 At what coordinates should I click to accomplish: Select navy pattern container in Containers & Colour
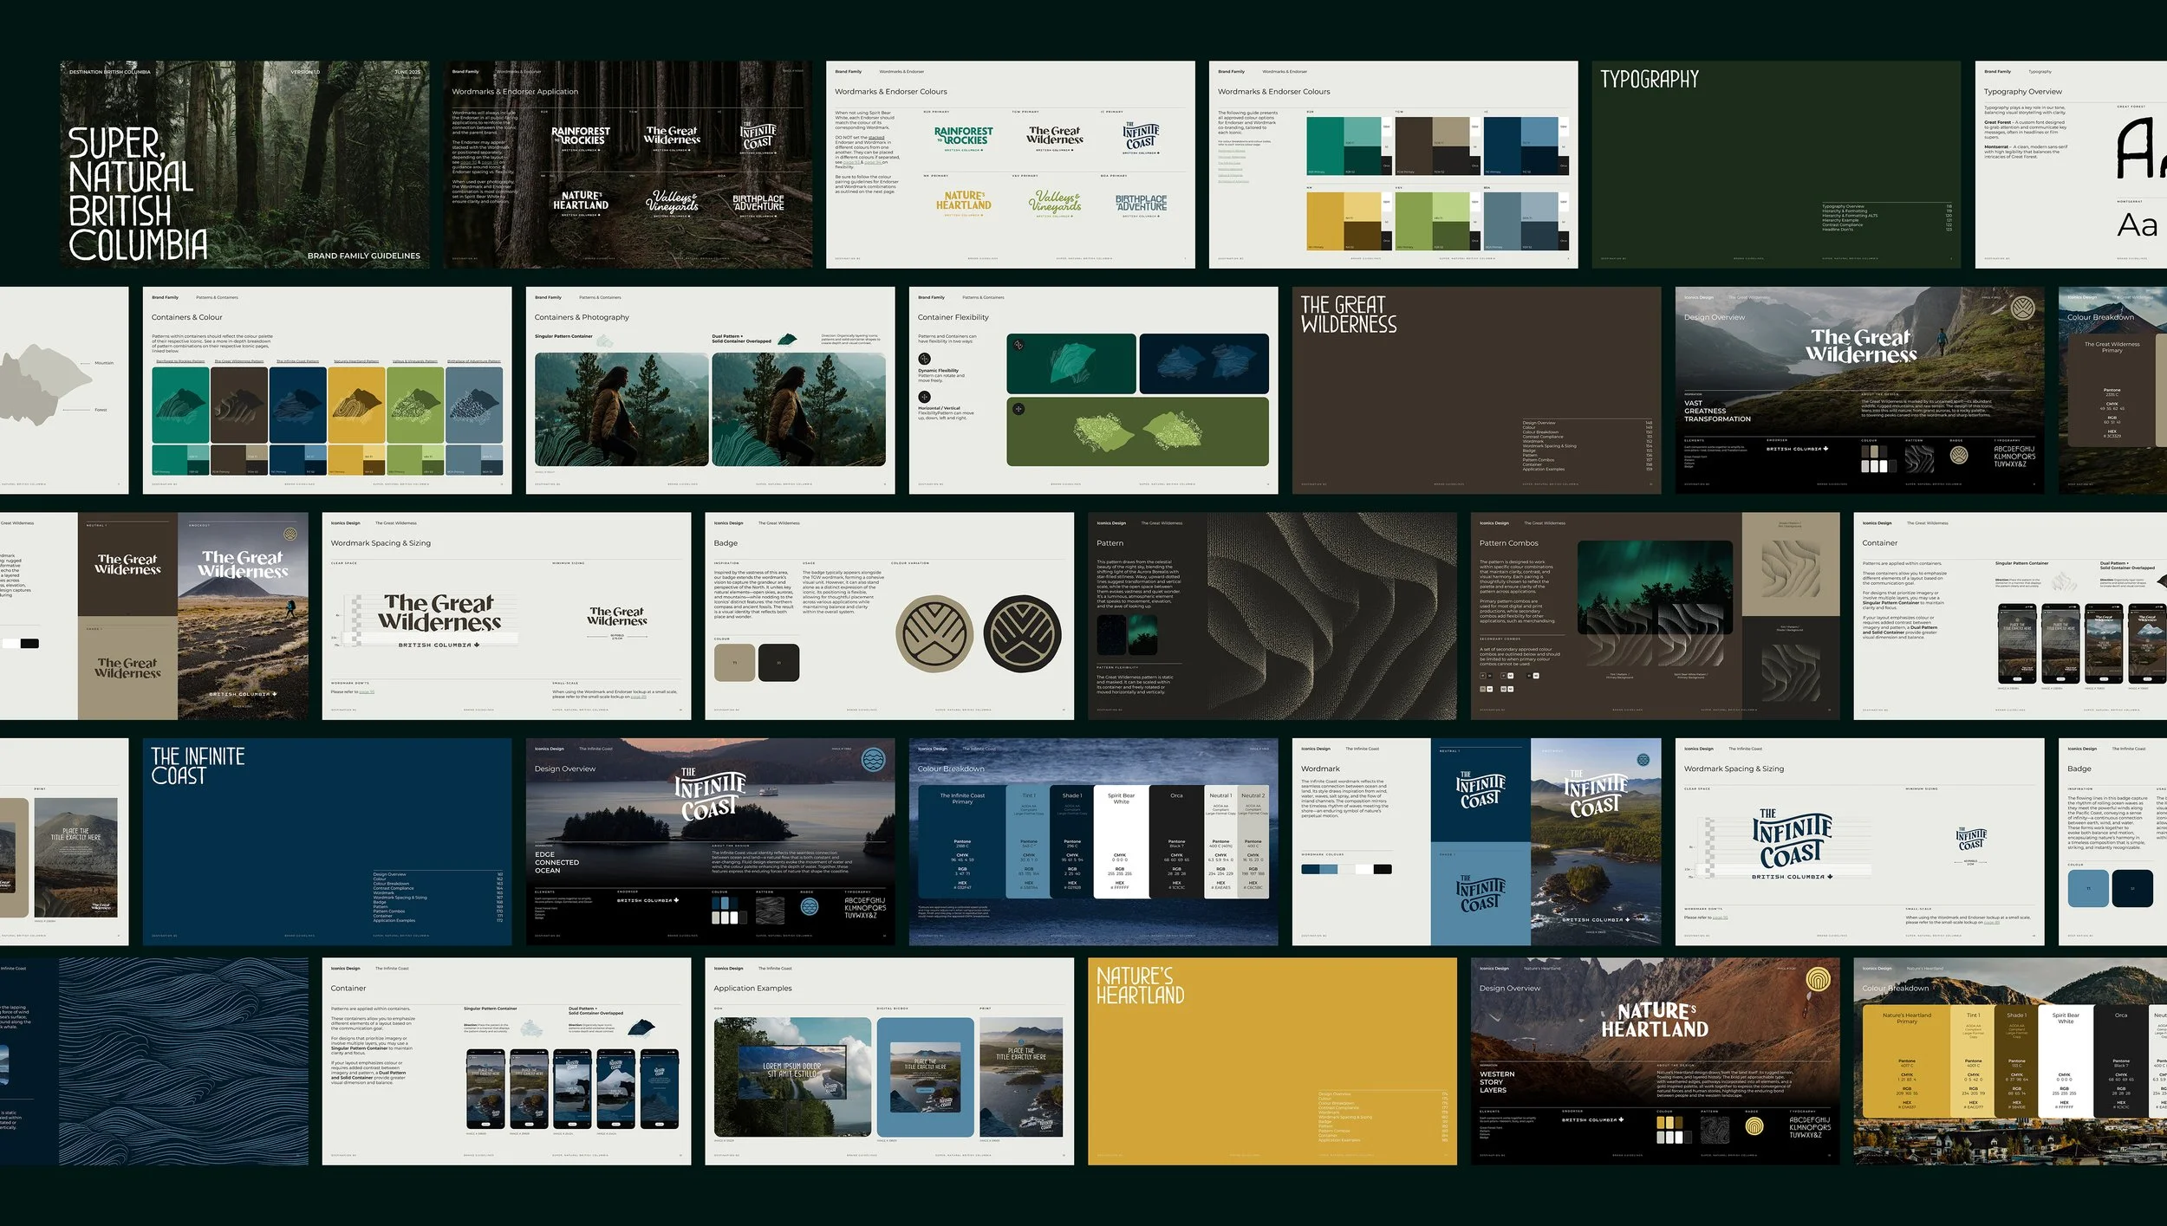(x=298, y=405)
